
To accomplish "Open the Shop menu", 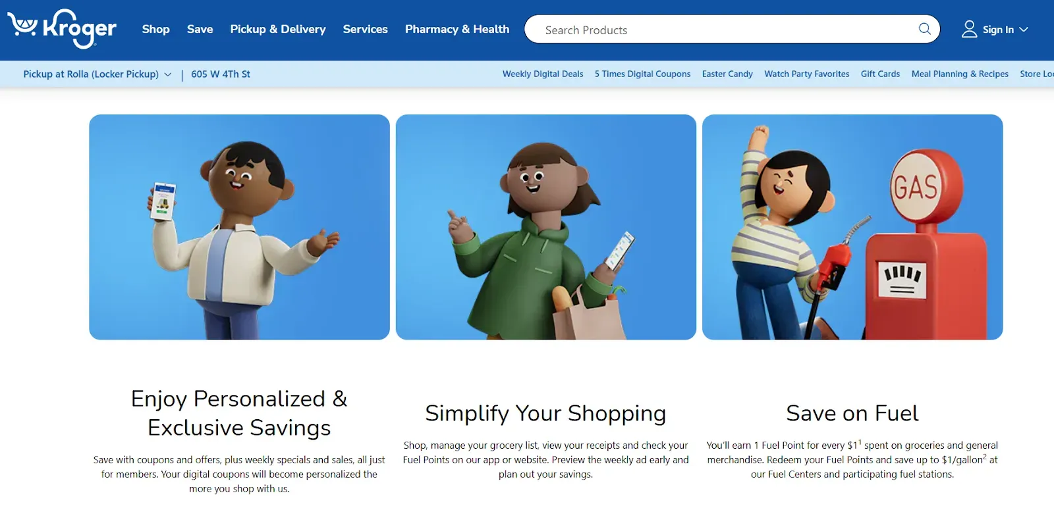I will 155,29.
